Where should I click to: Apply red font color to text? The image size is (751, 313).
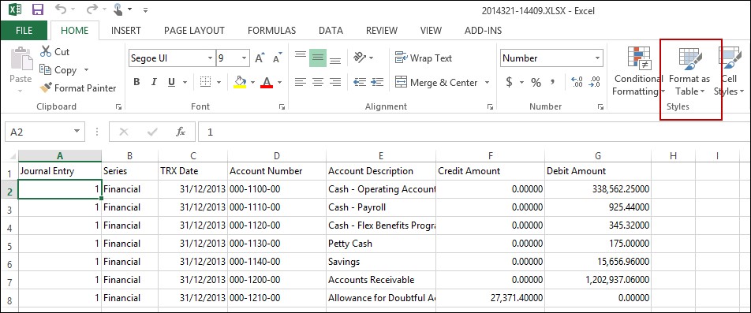[x=267, y=82]
